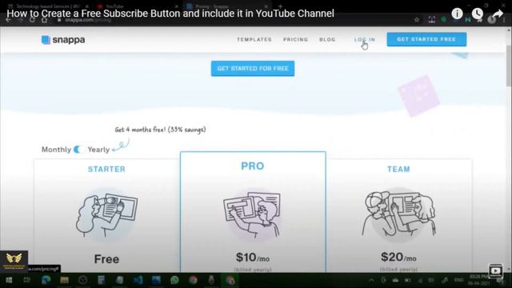Click 'Get 4 months free!' savings note

[160, 130]
